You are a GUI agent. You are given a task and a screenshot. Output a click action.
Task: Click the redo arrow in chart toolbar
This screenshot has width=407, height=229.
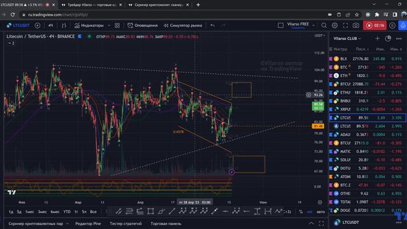[223, 25]
